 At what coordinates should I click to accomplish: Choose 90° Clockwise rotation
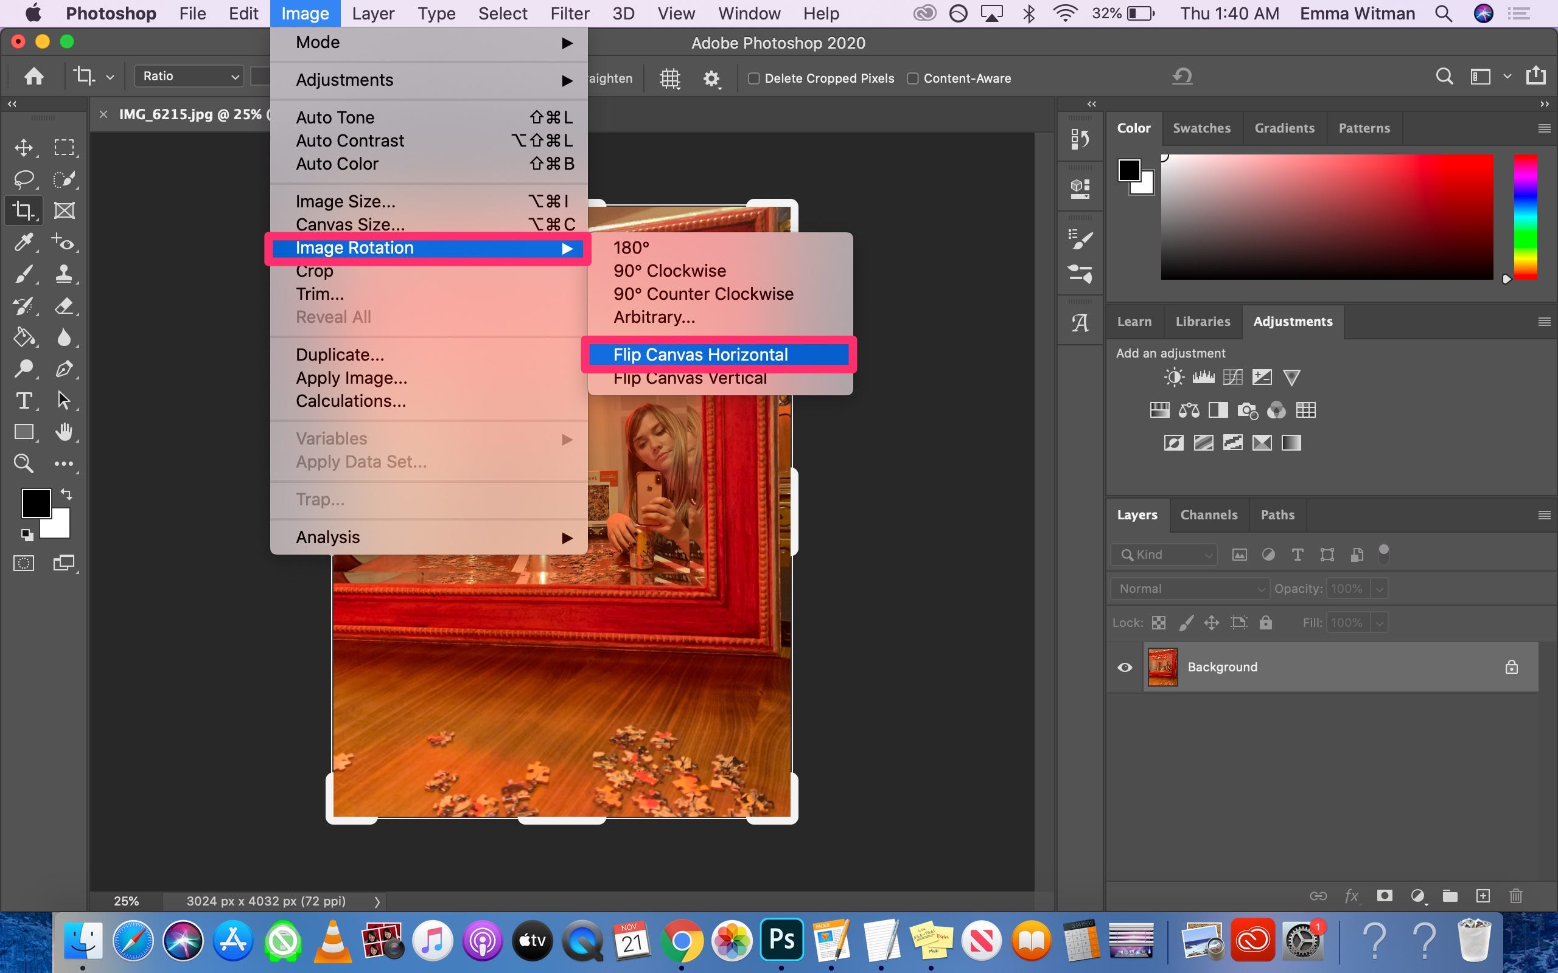tap(669, 271)
